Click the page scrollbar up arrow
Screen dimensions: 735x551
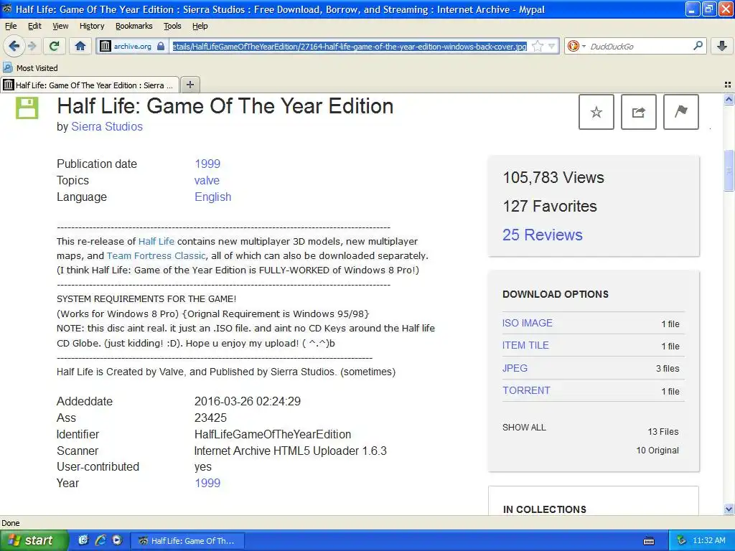[729, 99]
